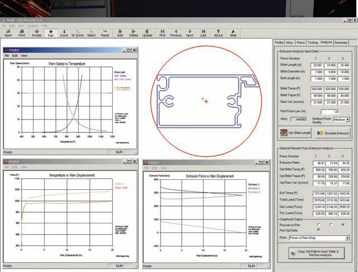Jump to Last record in toolbar

pyautogui.click(x=204, y=34)
